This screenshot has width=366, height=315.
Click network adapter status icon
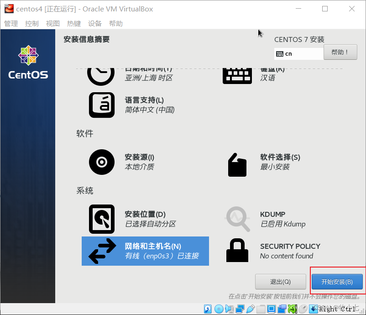[x=240, y=309]
